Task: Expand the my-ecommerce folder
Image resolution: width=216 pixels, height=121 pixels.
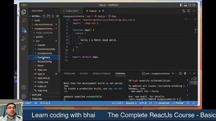Action: pos(44,25)
